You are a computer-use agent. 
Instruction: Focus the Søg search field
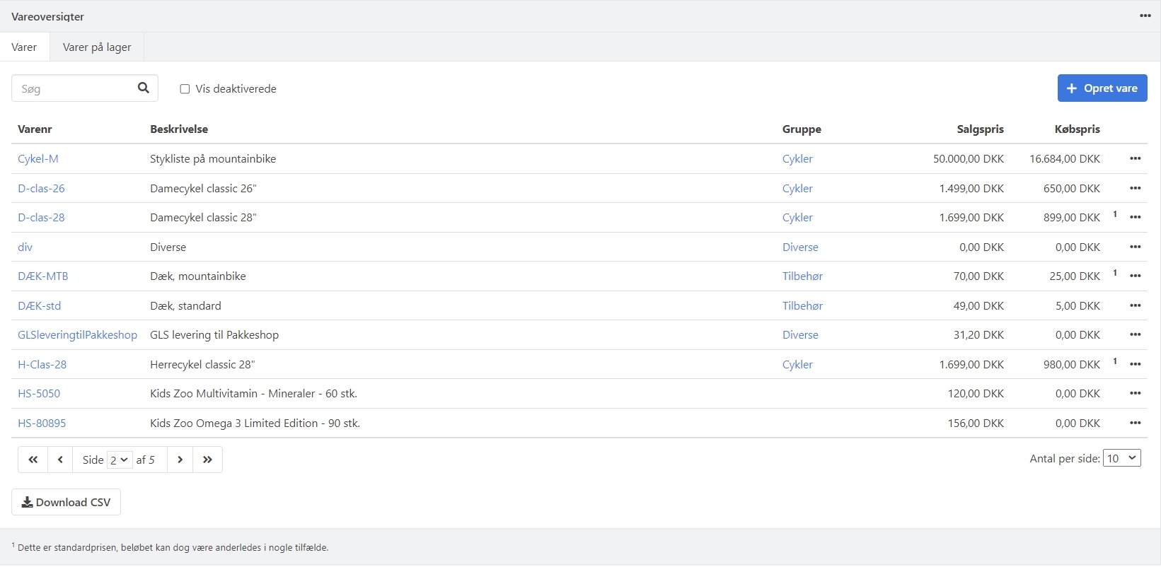(x=74, y=88)
